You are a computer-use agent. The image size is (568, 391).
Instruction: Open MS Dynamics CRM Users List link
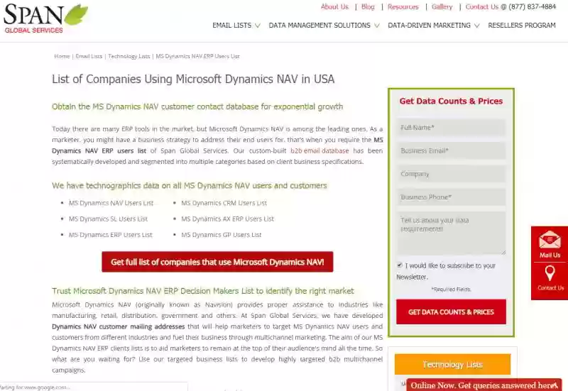click(x=224, y=203)
